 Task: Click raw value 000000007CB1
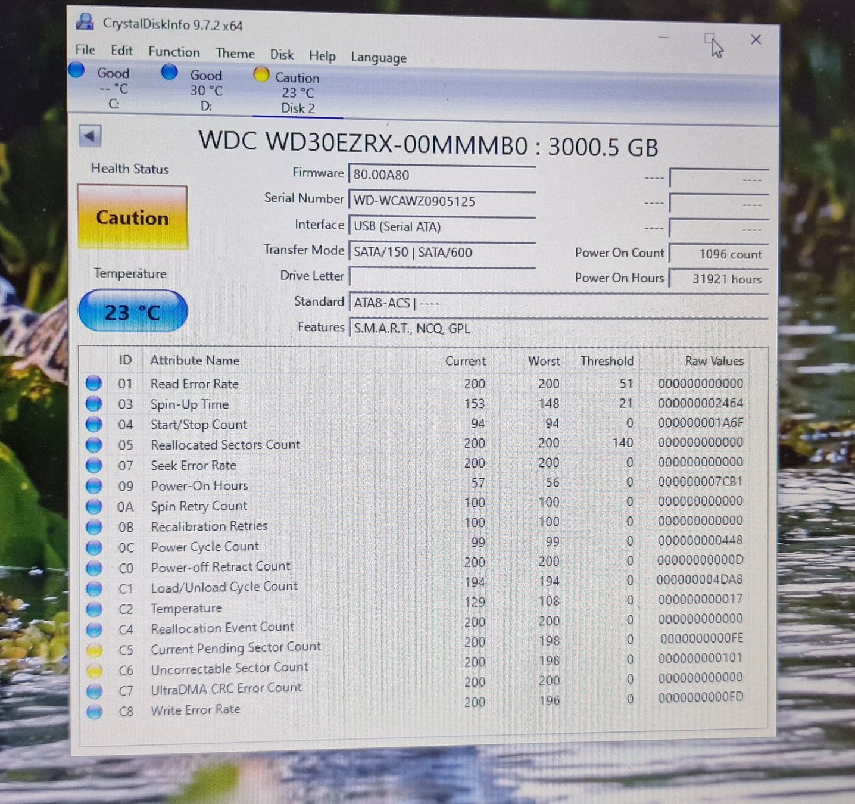[x=700, y=481]
